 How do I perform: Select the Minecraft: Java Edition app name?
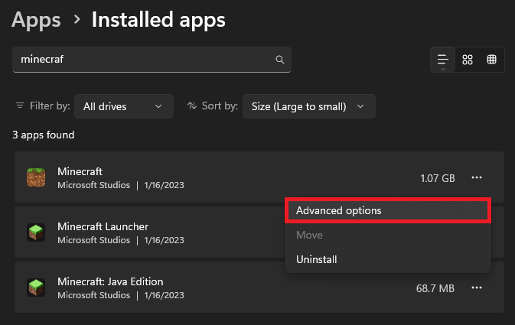click(x=110, y=281)
